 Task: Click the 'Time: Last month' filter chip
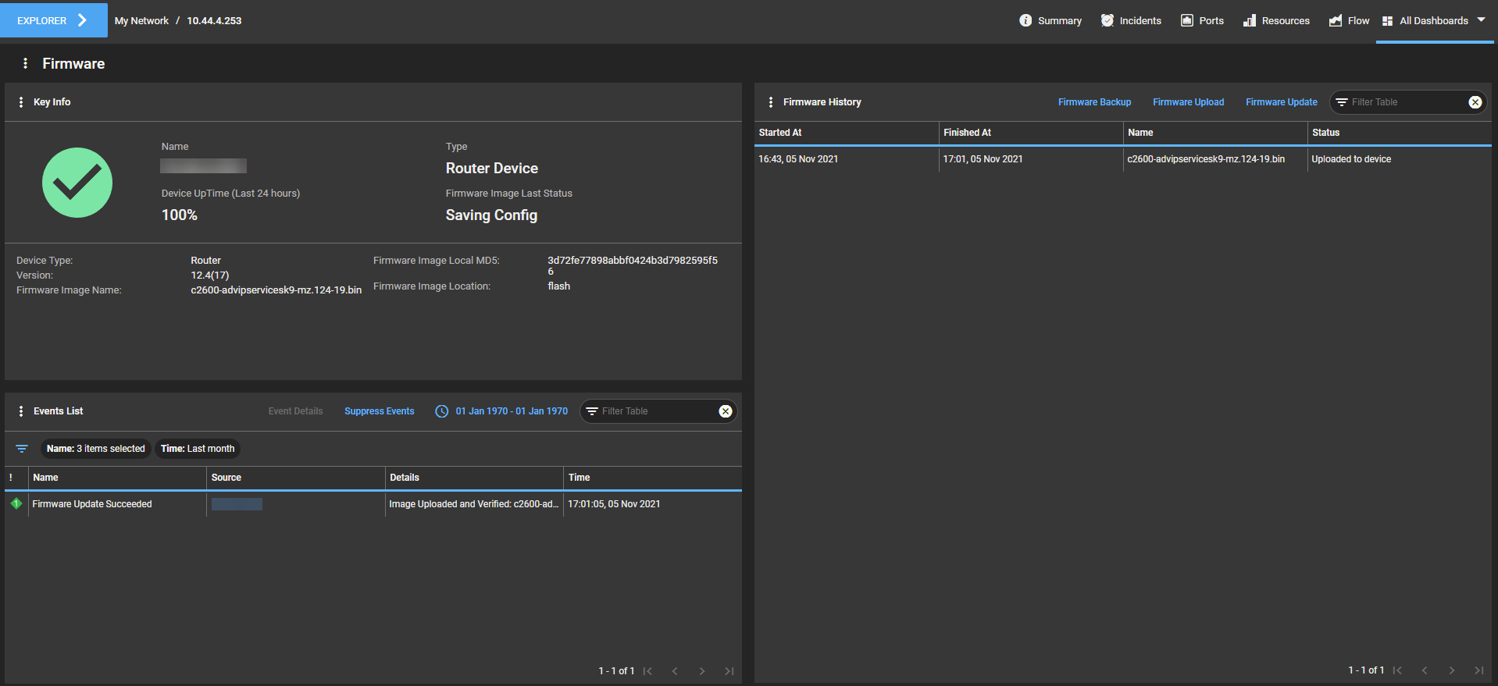pyautogui.click(x=197, y=449)
